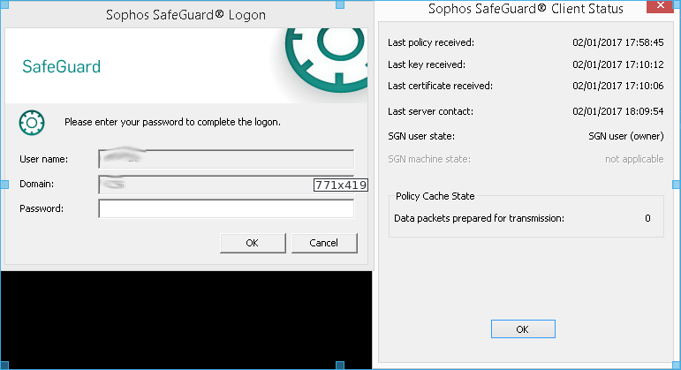Click the small SafeGuard gear icon by the prompt
The width and height of the screenshot is (681, 370).
(x=32, y=123)
